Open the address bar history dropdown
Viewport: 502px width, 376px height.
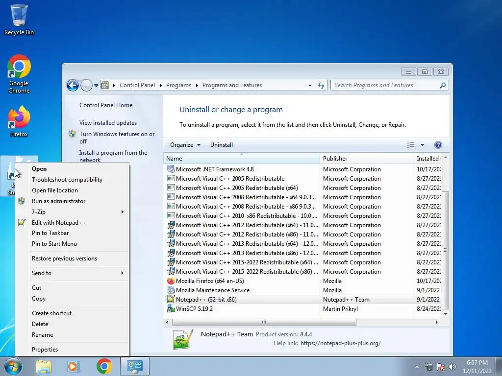pos(310,85)
